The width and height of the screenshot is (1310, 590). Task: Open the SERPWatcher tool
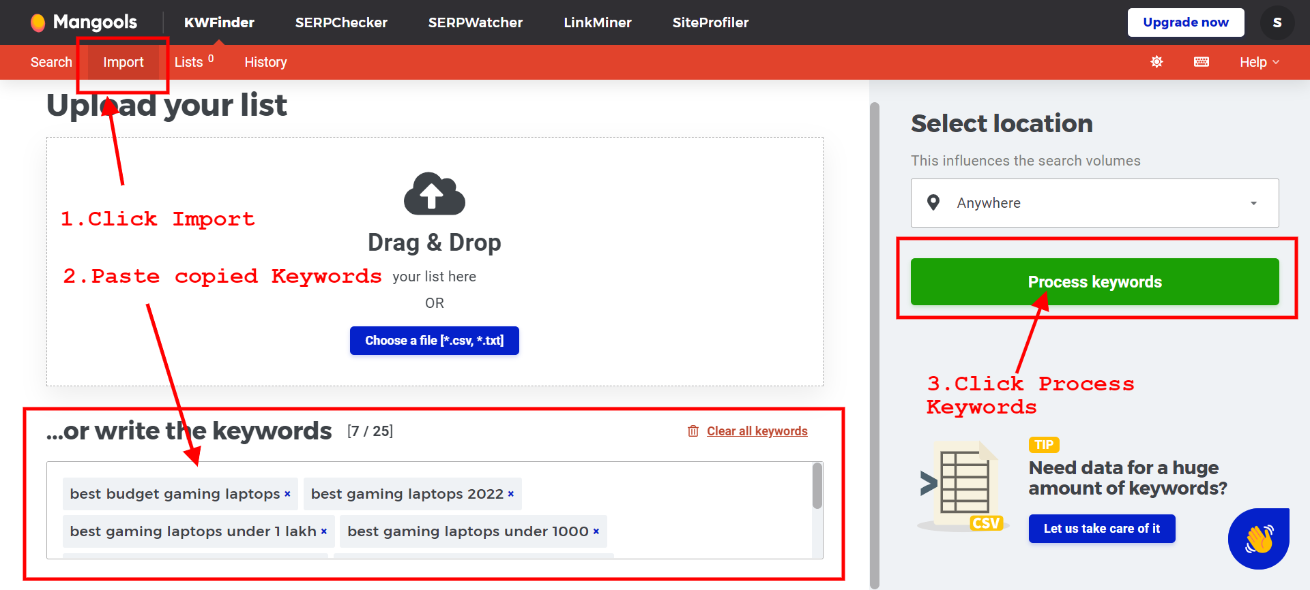point(476,22)
